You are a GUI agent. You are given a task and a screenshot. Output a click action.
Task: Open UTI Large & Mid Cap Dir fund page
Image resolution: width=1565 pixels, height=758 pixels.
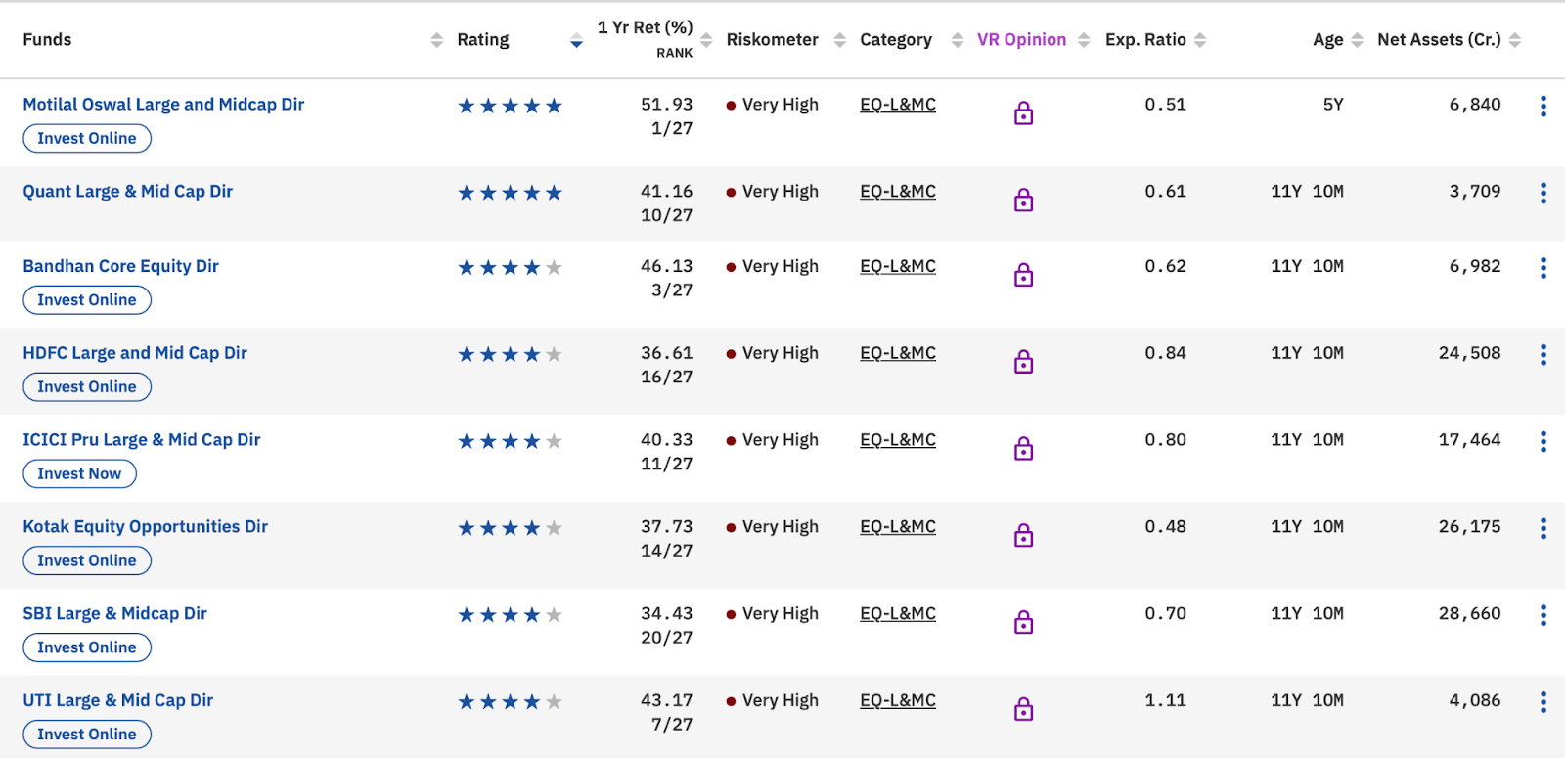118,700
